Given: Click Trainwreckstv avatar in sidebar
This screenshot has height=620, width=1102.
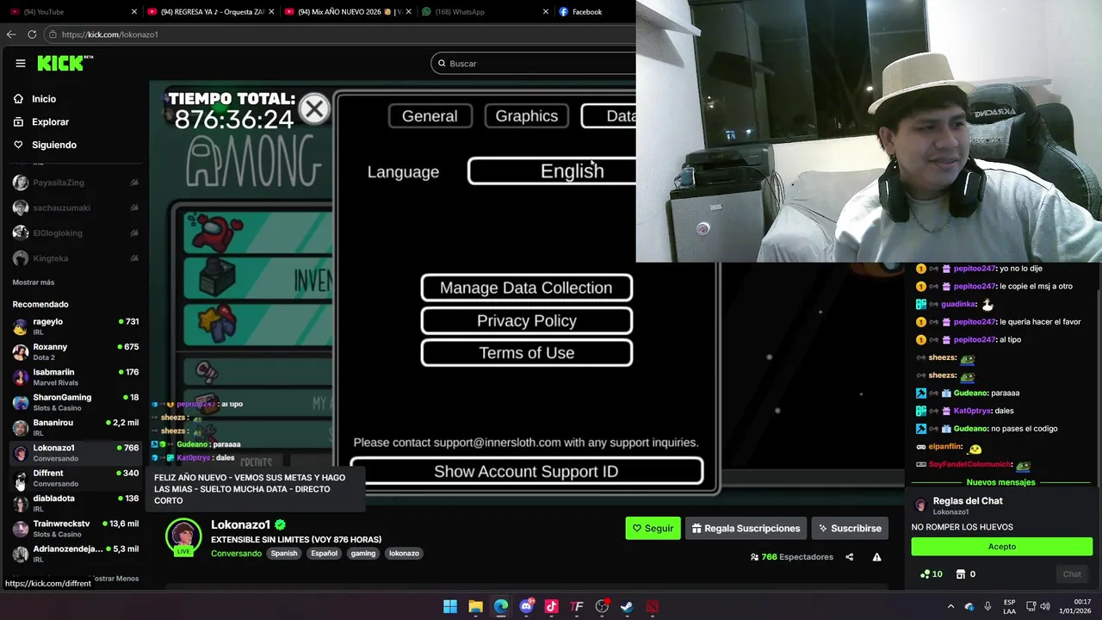Looking at the screenshot, I should (x=20, y=529).
